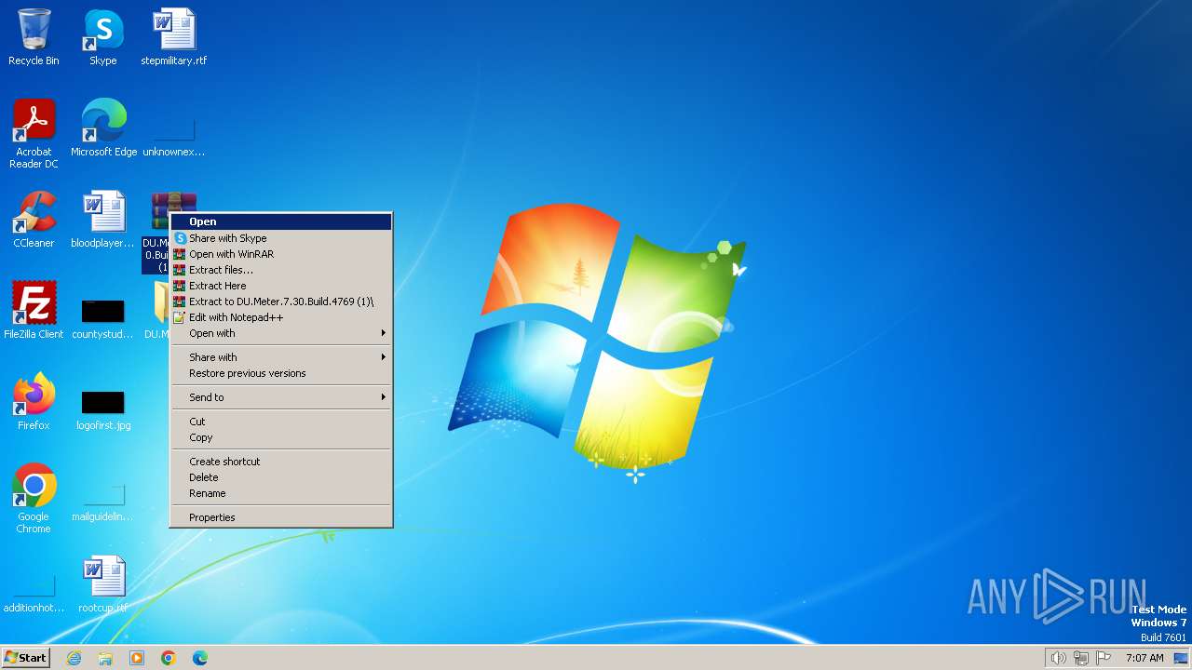Select the Acrobat Reader DC shortcut
The width and height of the screenshot is (1192, 670).
(x=34, y=134)
